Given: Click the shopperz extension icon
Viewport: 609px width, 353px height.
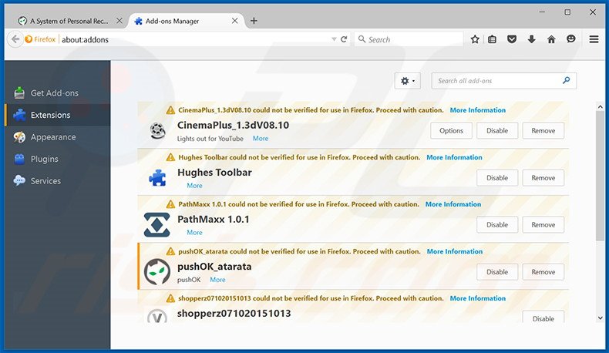Looking at the screenshot, I should point(157,316).
